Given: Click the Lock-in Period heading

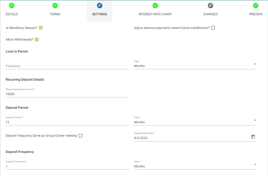Looking at the screenshot, I should click(x=16, y=51).
